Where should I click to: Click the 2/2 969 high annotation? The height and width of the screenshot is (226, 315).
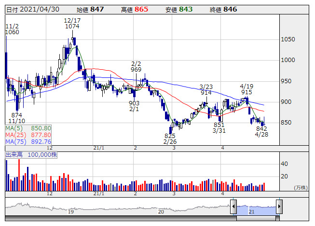(x=136, y=67)
